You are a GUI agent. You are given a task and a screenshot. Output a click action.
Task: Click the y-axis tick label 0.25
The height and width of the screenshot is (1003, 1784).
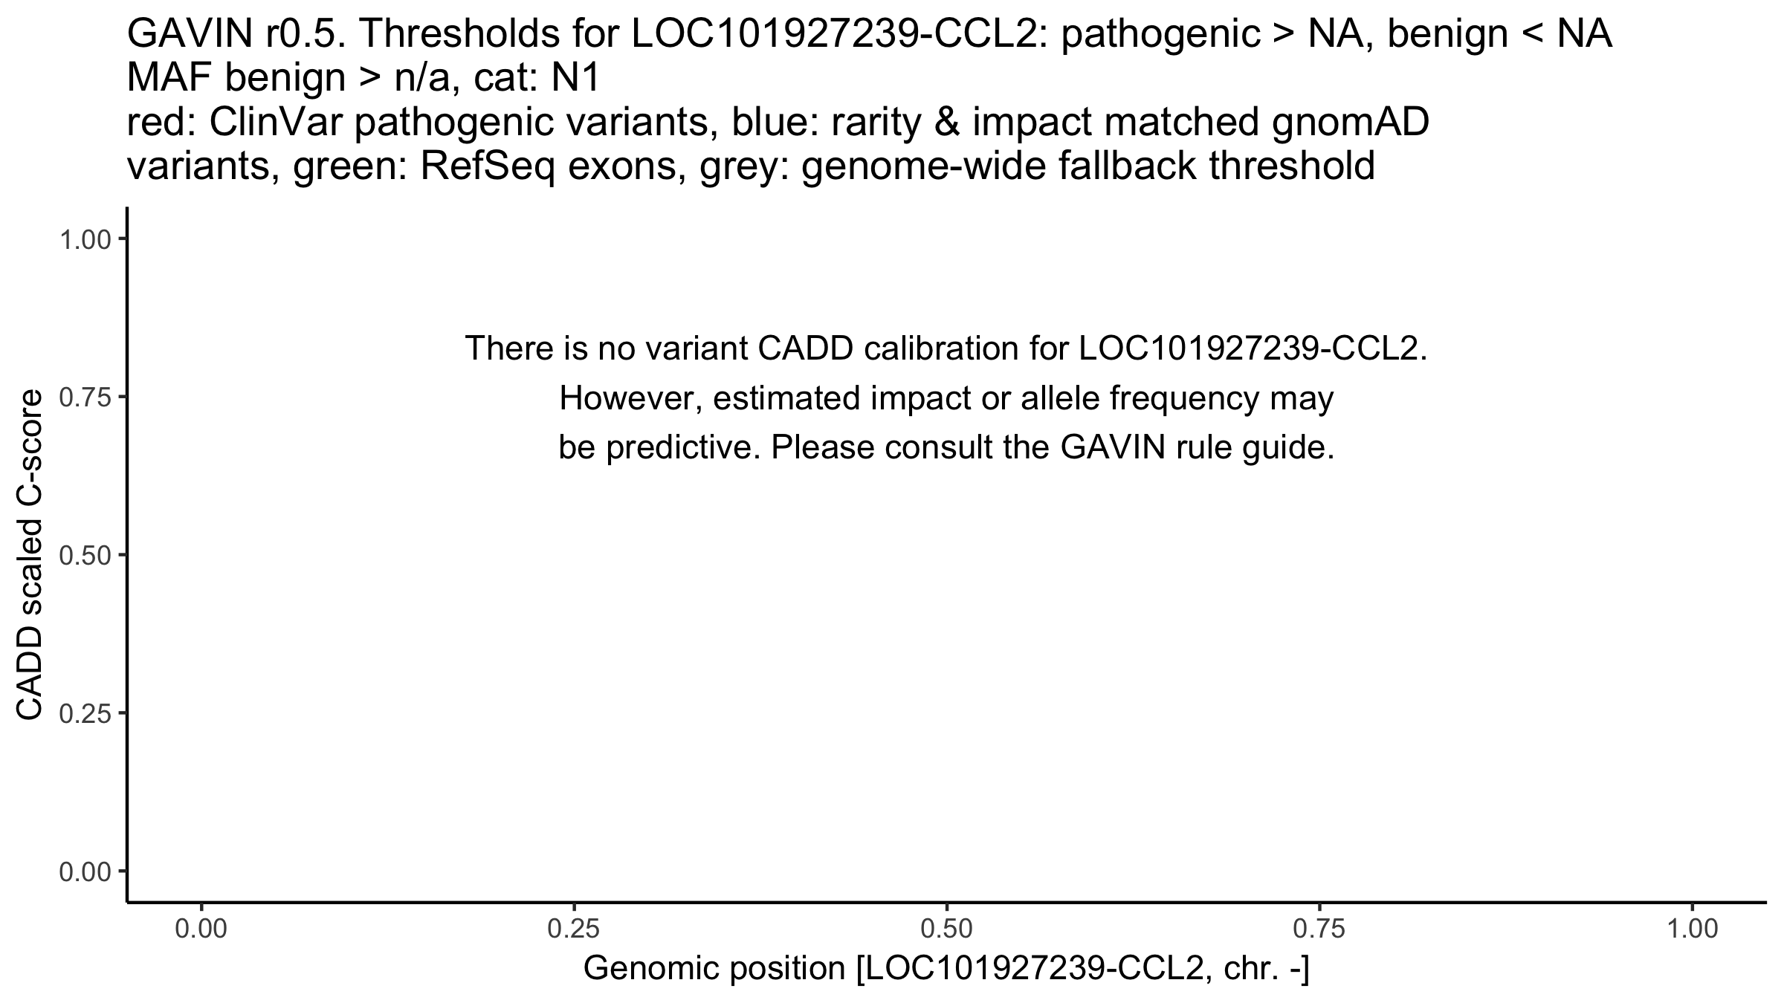85,713
